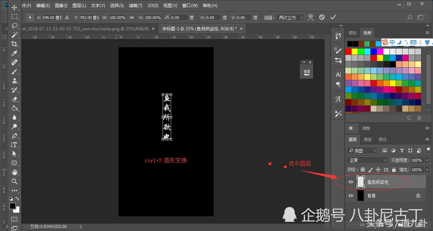
Task: Activate the Horizontal Type tool
Action: pos(15,145)
